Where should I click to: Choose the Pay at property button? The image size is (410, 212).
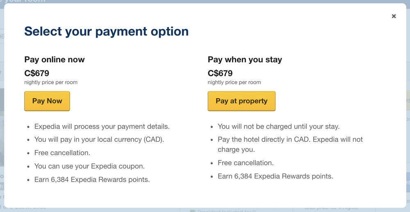click(241, 101)
